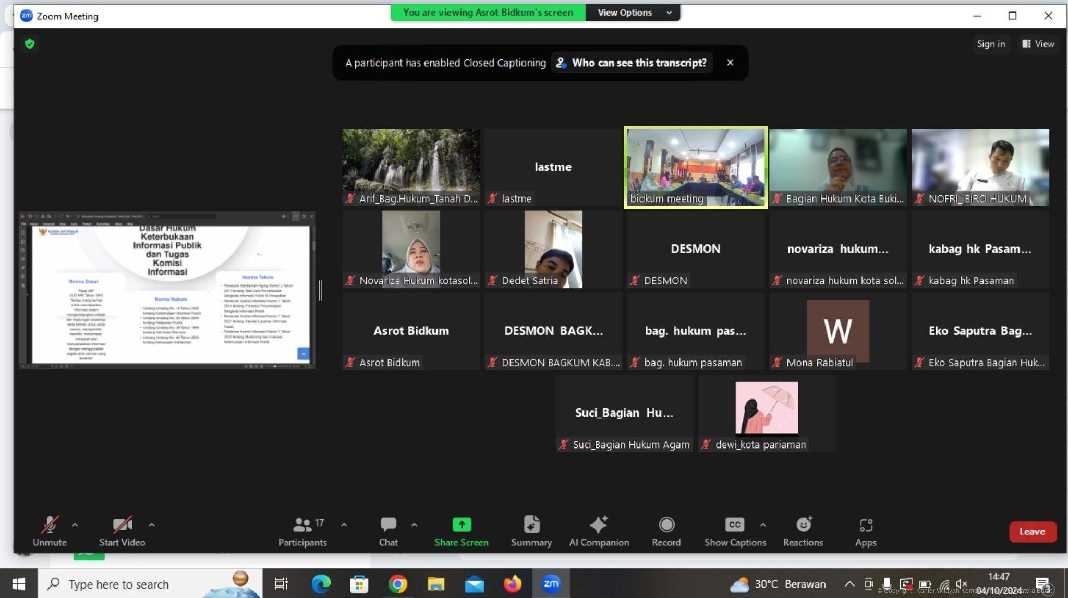Viewport: 1068px width, 598px height.
Task: Expand the Chat options caret
Action: point(414,525)
